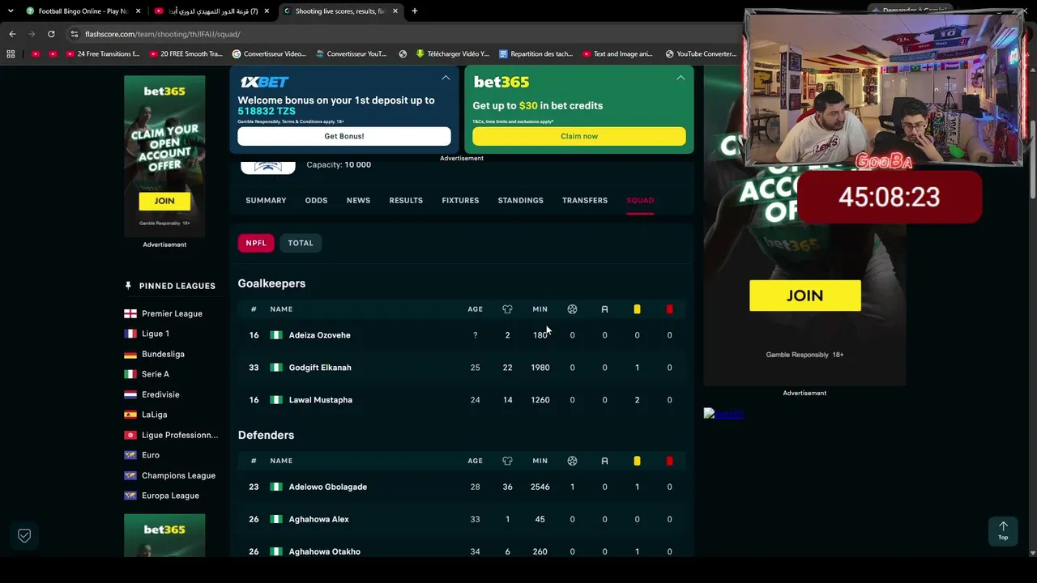Open player Lawal Mustapha
This screenshot has height=583, width=1037.
click(x=321, y=400)
